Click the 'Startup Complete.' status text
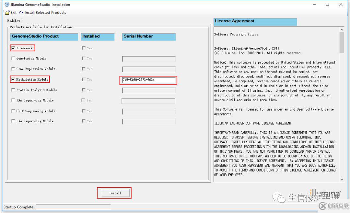350x213 pixels. point(19,207)
